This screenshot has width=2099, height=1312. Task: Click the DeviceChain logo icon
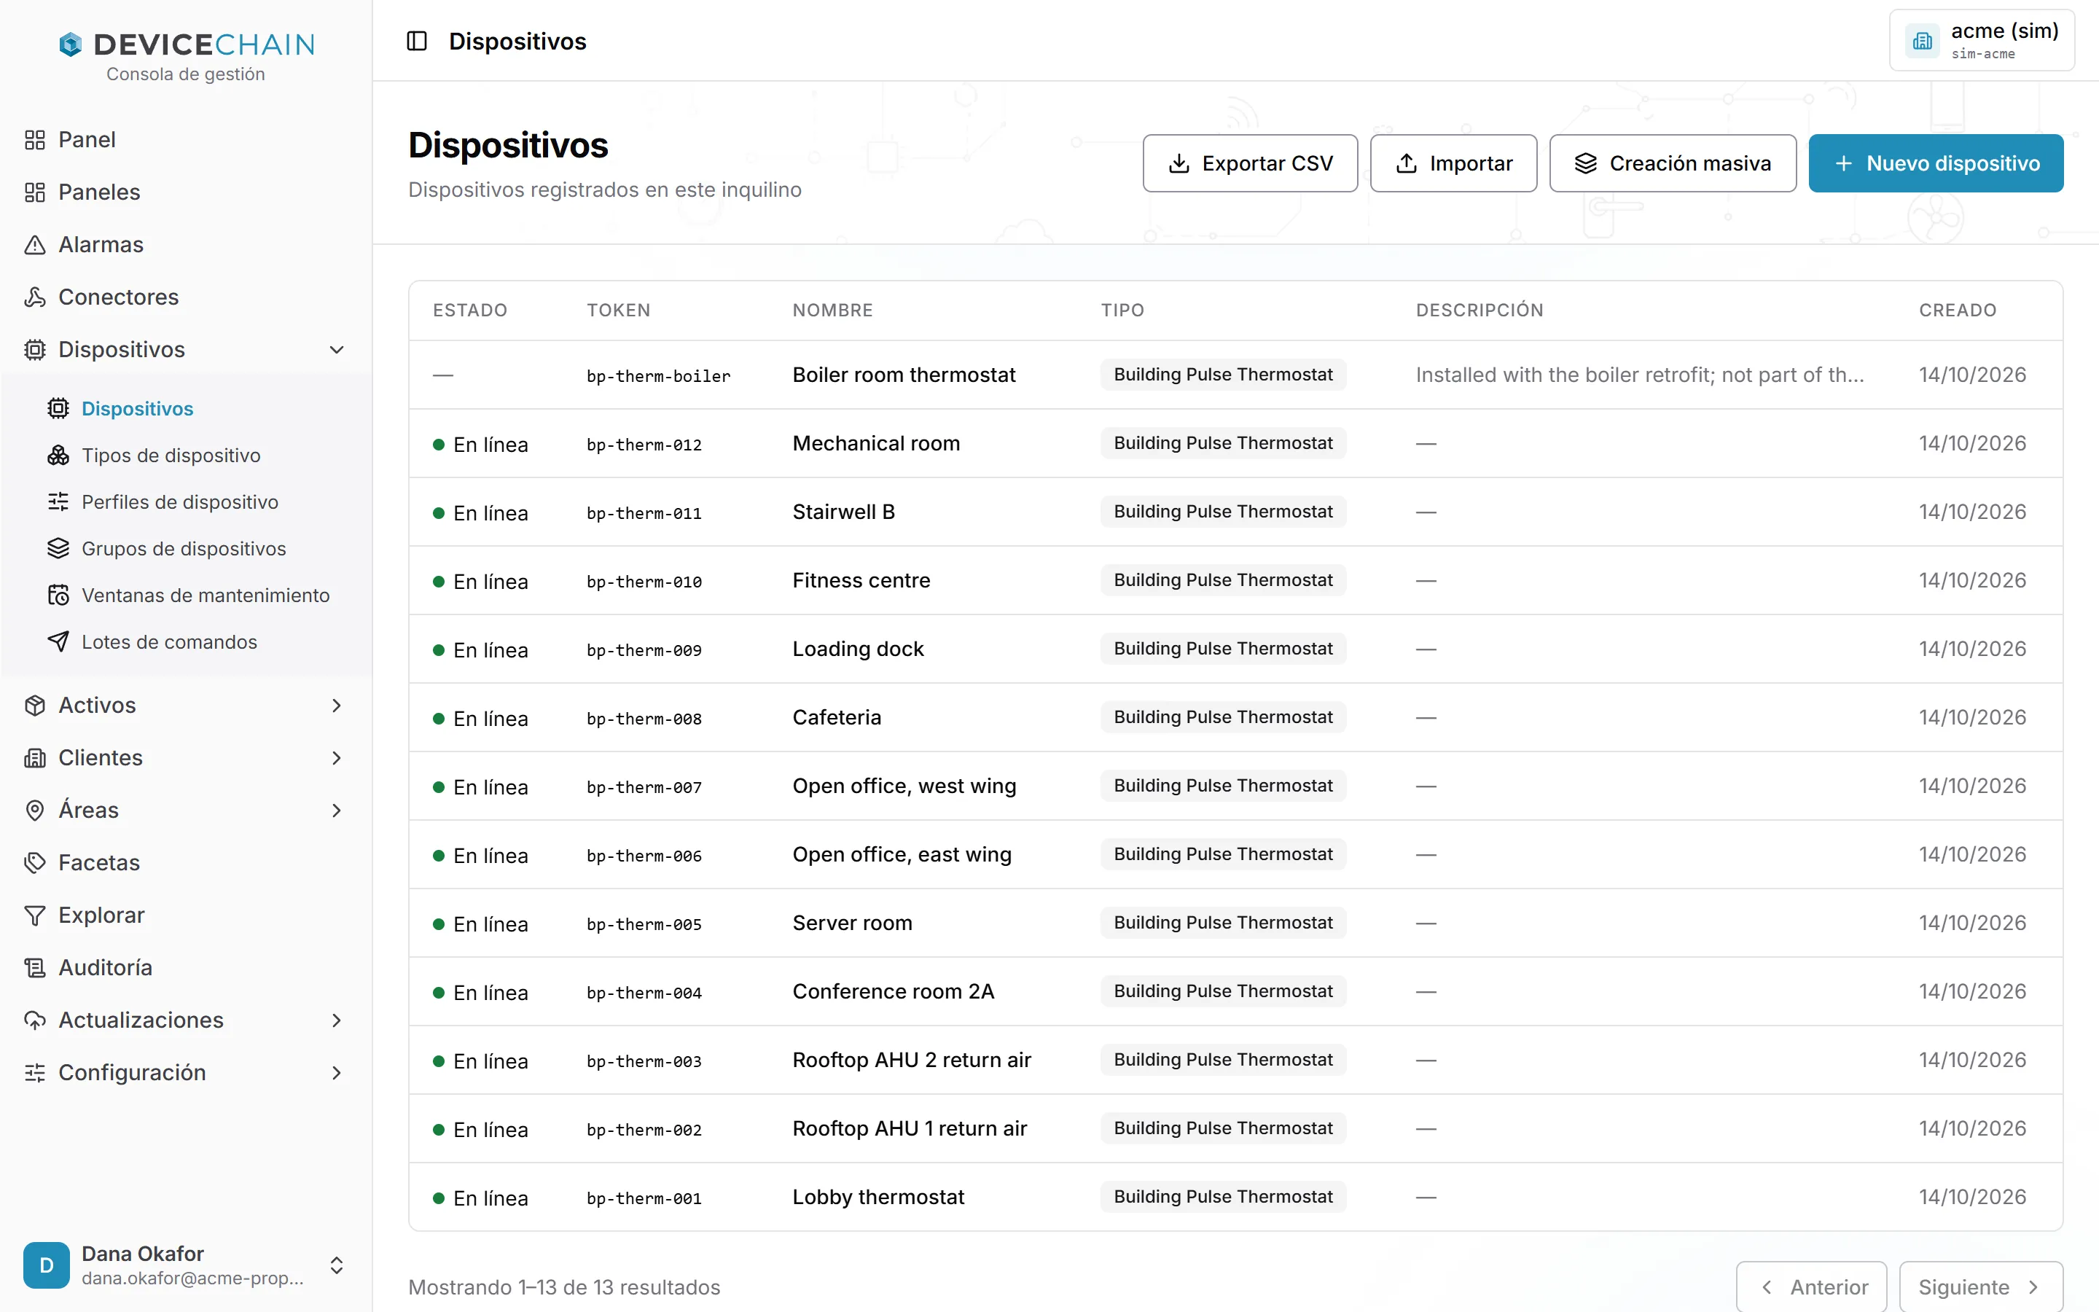[x=70, y=44]
